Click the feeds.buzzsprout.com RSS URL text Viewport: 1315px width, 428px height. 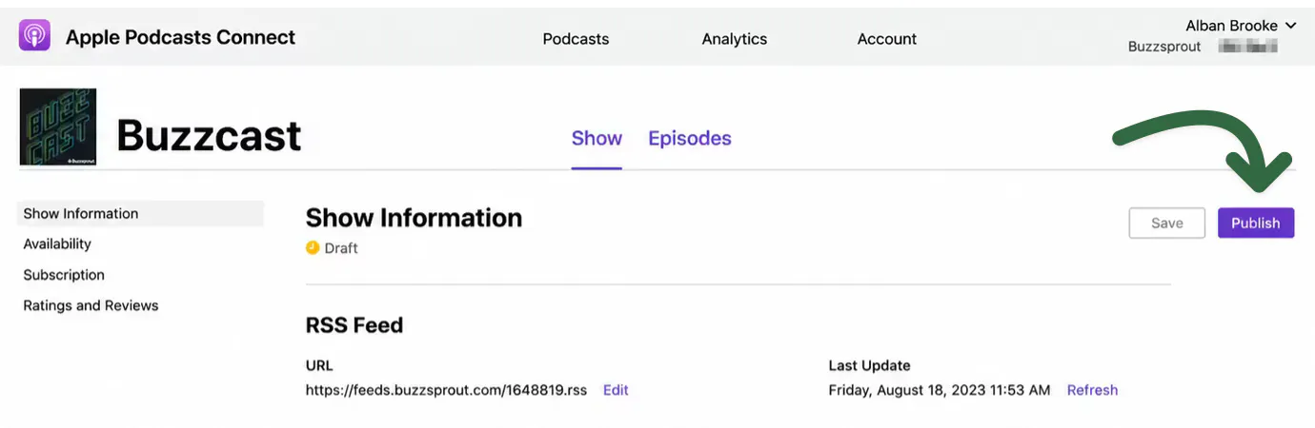pos(446,390)
